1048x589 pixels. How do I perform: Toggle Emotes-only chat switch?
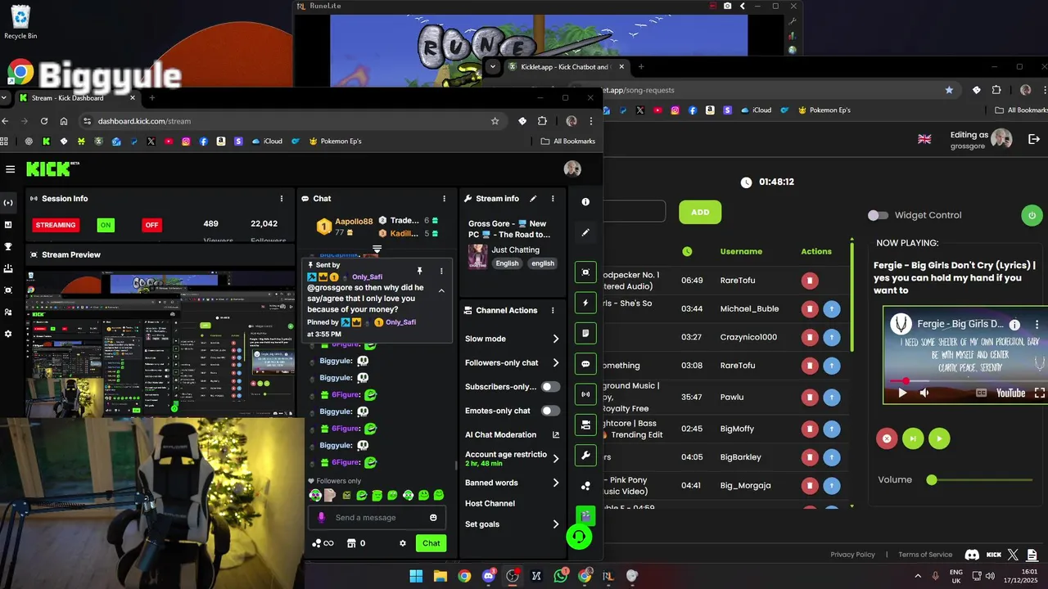(551, 411)
